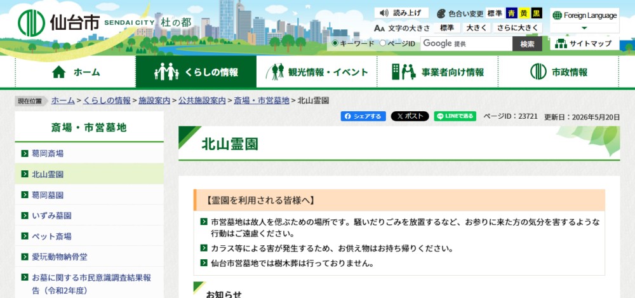Viewport: 635px width, 298px height.
Task: Set text size to 大きく
Action: pyautogui.click(x=477, y=28)
